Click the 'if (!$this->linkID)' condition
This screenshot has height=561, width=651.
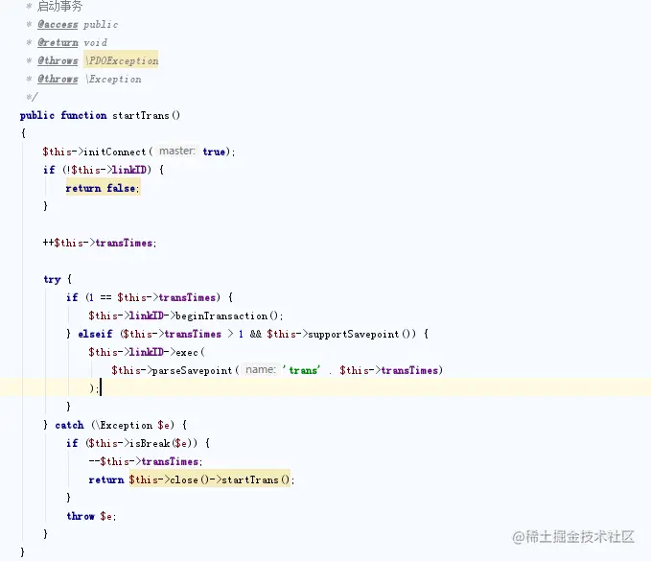click(98, 170)
